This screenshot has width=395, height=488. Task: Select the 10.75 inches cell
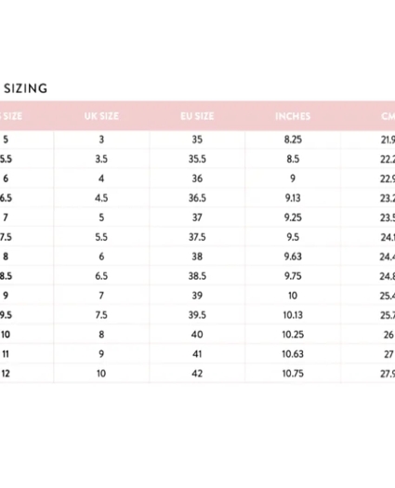coord(293,374)
